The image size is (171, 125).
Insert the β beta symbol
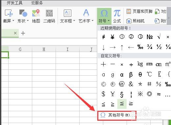pyautogui.click(x=131, y=75)
